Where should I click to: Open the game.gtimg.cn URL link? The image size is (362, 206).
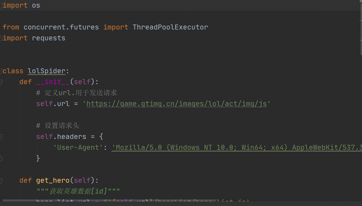pos(176,104)
